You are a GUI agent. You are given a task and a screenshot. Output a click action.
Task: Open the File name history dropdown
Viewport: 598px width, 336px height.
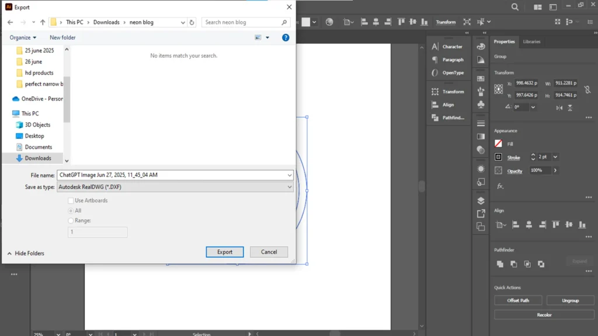(290, 175)
